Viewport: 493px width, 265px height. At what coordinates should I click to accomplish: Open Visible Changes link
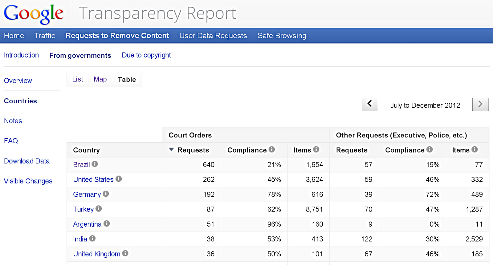click(x=28, y=181)
